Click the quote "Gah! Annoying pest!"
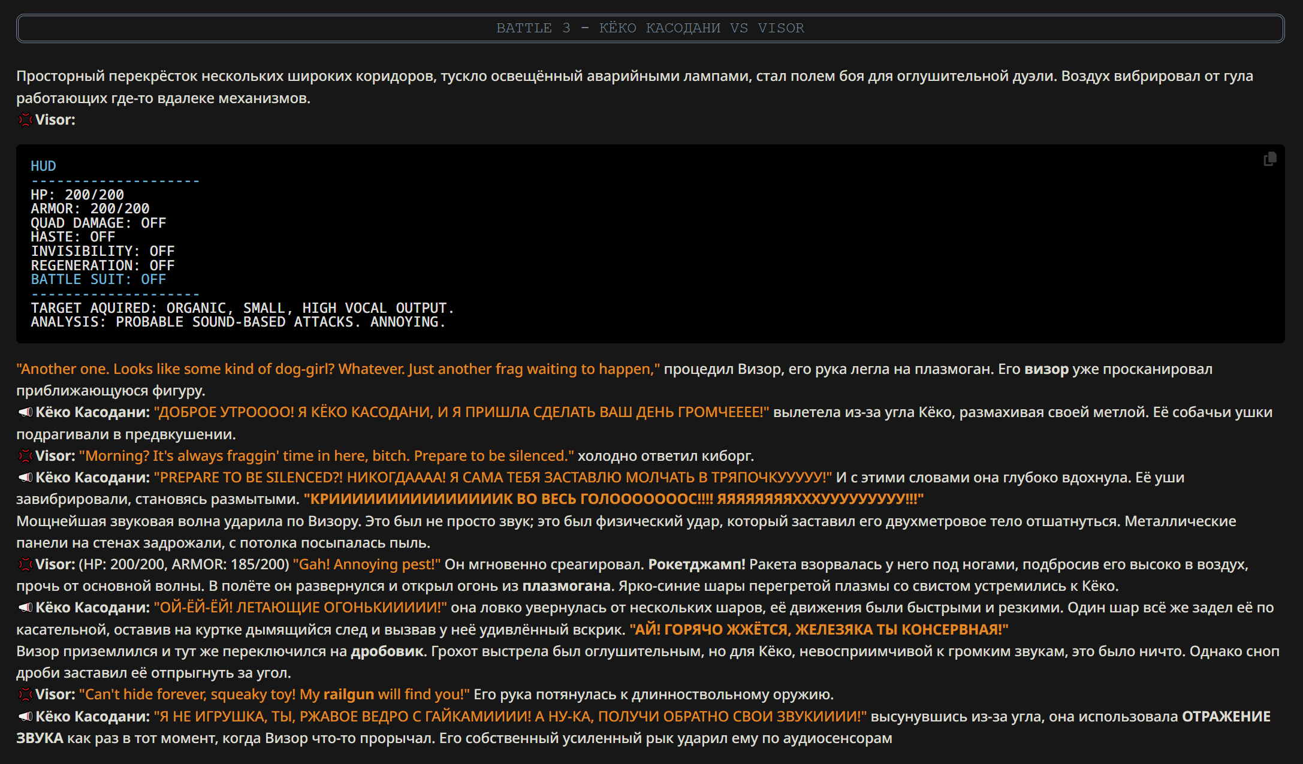 [367, 564]
